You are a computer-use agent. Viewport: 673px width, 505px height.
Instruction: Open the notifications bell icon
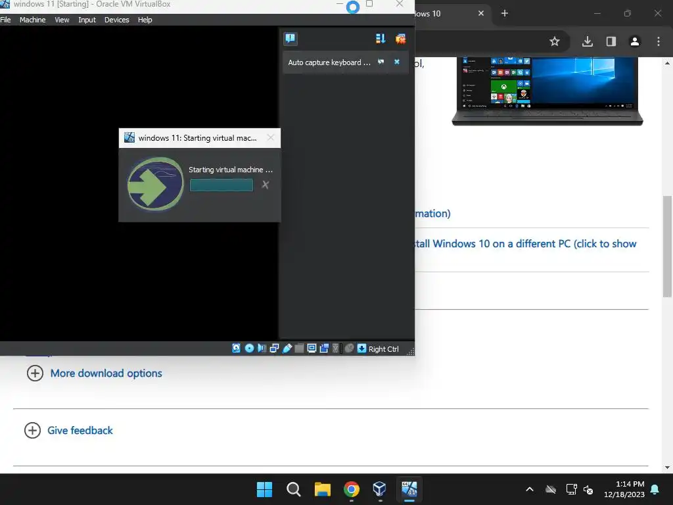pos(655,489)
